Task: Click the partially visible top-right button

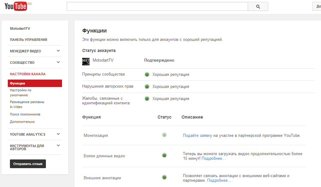Action: coord(317,6)
